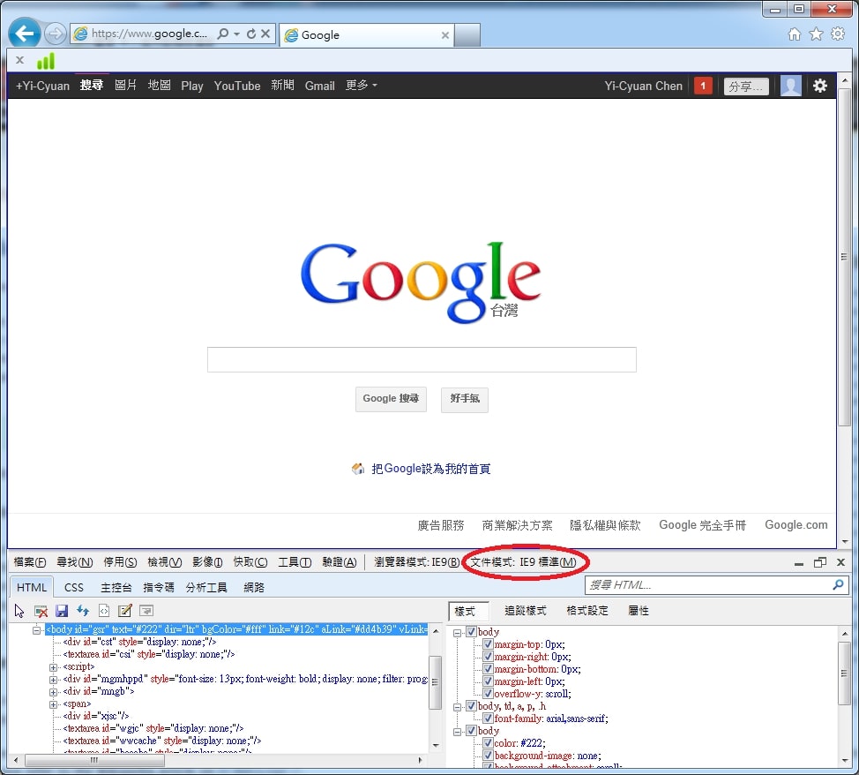
Task: Open Google options gear icon
Action: coord(819,86)
